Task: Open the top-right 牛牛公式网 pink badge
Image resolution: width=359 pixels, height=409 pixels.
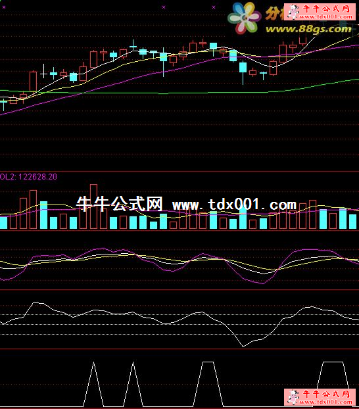Action: [x=320, y=12]
